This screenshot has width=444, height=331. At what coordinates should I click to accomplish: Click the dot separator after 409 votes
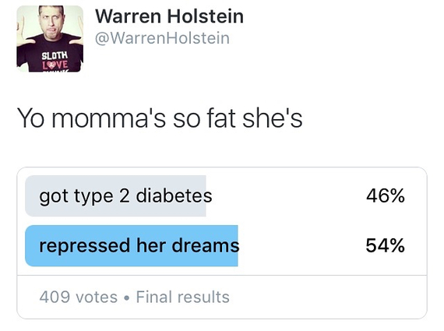pyautogui.click(x=126, y=298)
